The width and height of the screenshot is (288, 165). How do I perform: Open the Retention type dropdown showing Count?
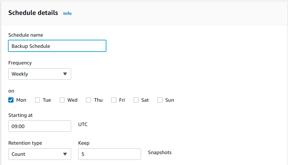click(x=40, y=154)
